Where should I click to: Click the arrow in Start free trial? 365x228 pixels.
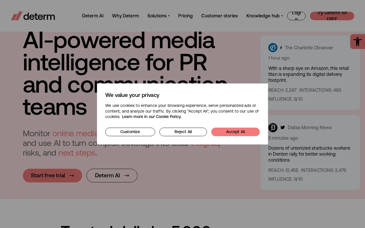click(72, 176)
